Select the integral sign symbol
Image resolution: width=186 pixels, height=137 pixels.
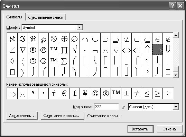(33, 72)
